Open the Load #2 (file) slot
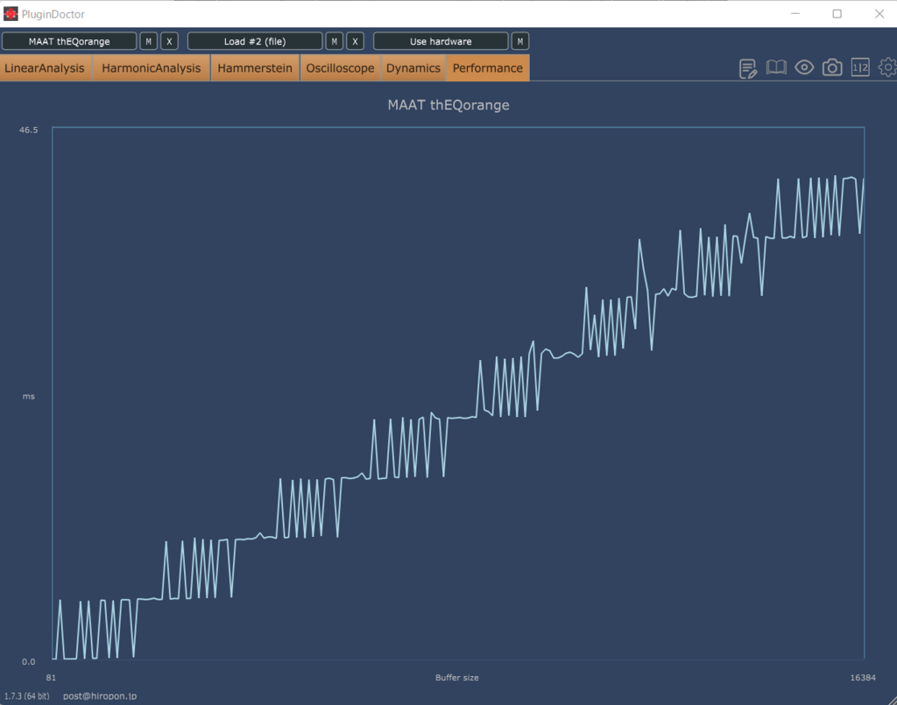Image resolution: width=897 pixels, height=705 pixels. coord(255,41)
